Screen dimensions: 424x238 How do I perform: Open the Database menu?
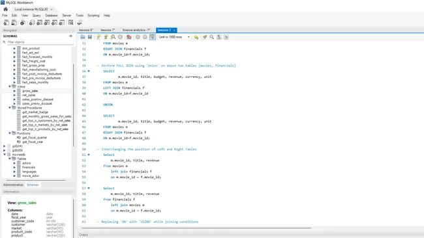point(52,16)
